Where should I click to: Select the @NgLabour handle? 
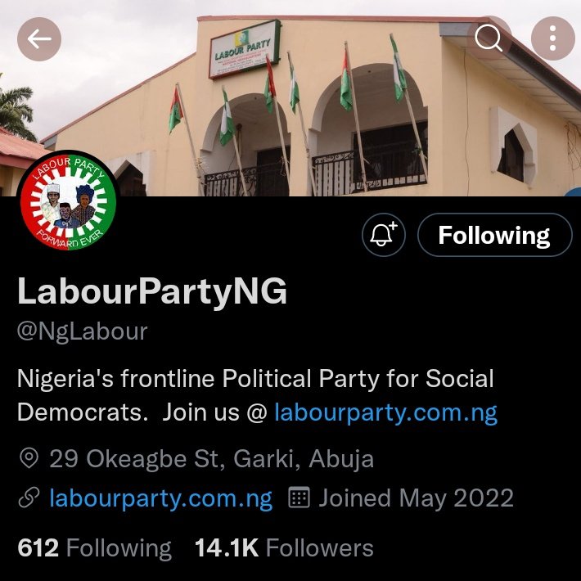coord(82,331)
